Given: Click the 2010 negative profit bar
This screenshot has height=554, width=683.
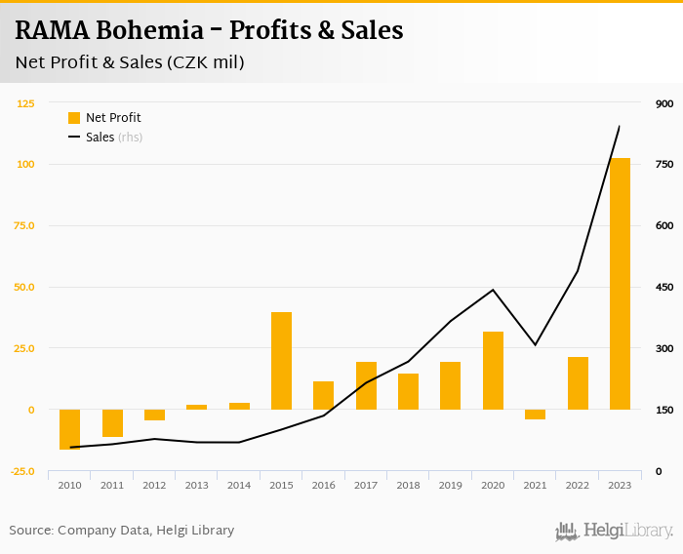Looking at the screenshot, I should (x=69, y=429).
